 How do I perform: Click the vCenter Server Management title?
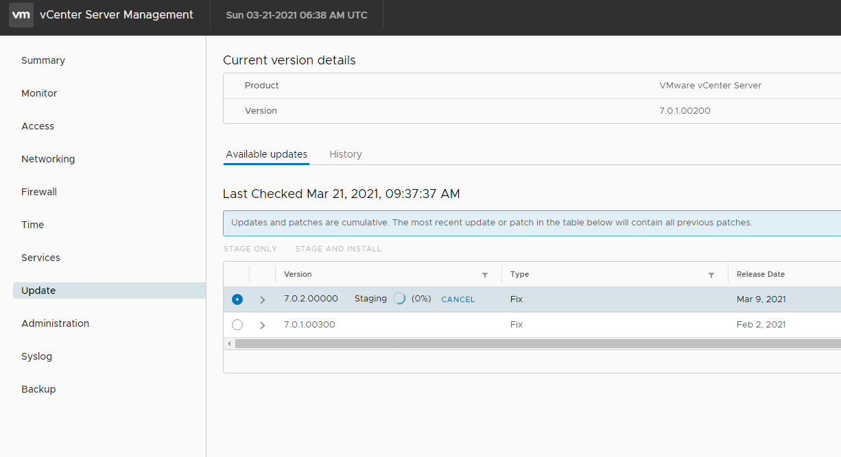point(117,15)
